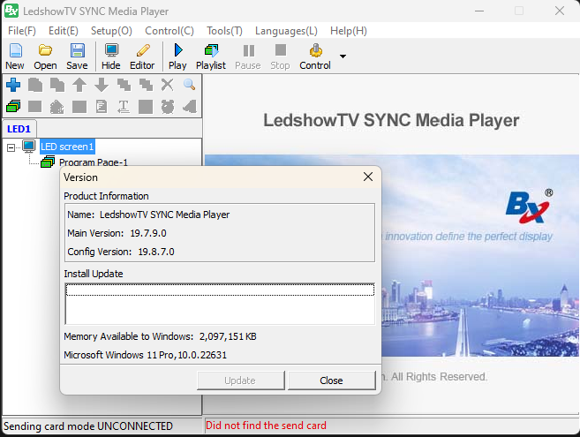The width and height of the screenshot is (580, 437).
Task: Click the magnifying glass search icon
Action: 190,85
